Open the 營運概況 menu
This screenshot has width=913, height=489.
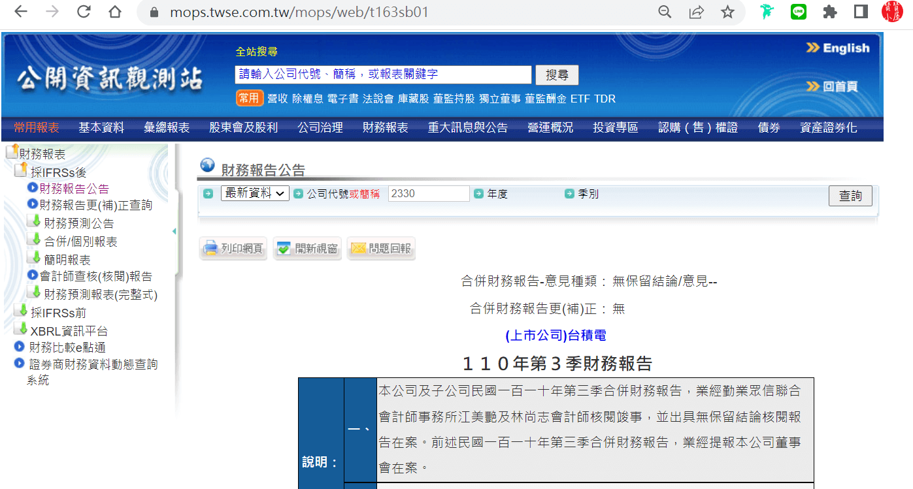click(550, 128)
